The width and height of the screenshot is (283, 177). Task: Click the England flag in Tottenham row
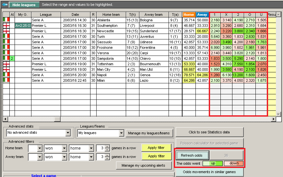(x=6, y=64)
